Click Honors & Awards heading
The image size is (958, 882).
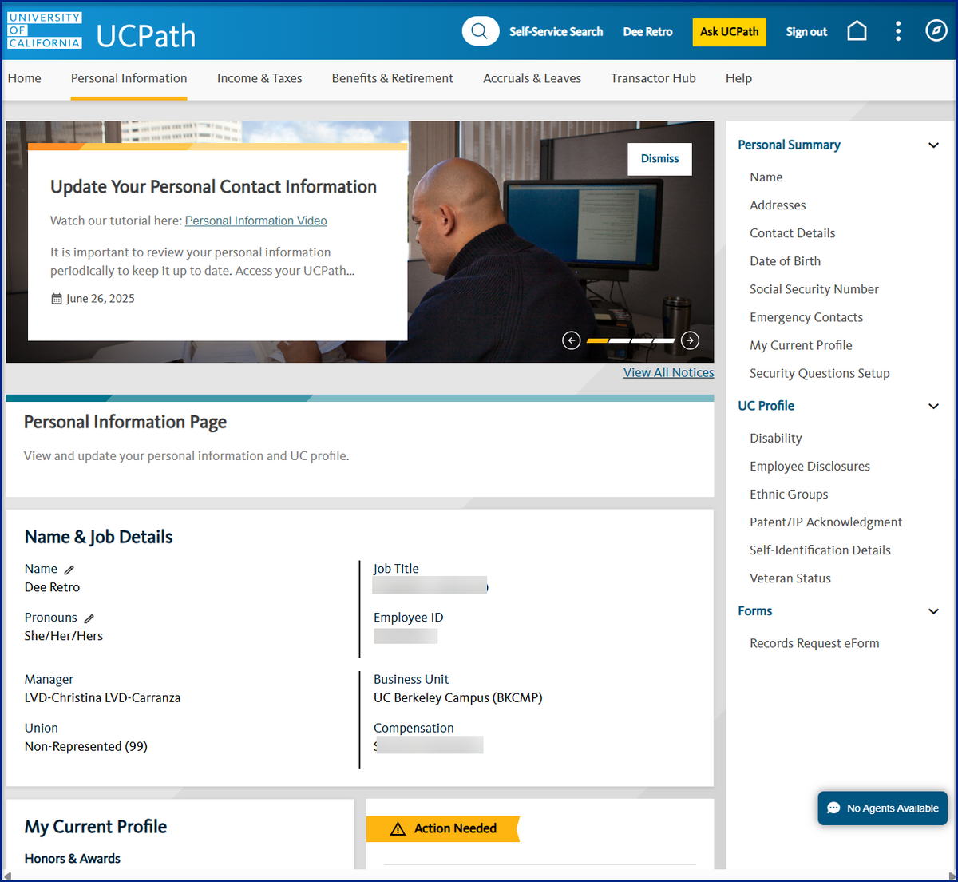73,859
